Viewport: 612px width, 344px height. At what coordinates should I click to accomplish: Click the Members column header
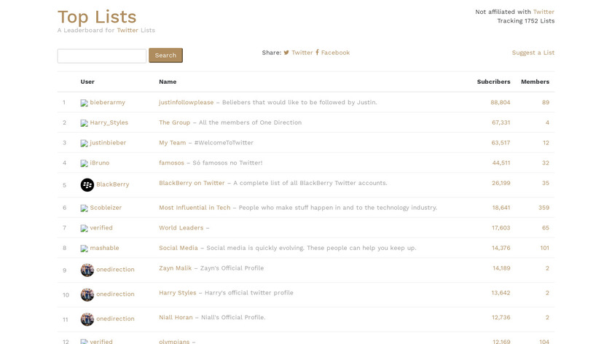pyautogui.click(x=535, y=82)
